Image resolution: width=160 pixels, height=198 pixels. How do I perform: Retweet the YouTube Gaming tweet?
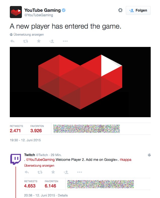click(x=25, y=41)
